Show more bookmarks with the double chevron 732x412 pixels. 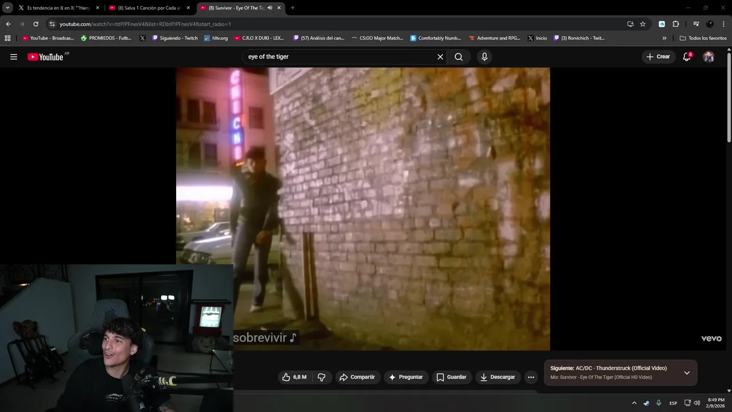(x=665, y=38)
